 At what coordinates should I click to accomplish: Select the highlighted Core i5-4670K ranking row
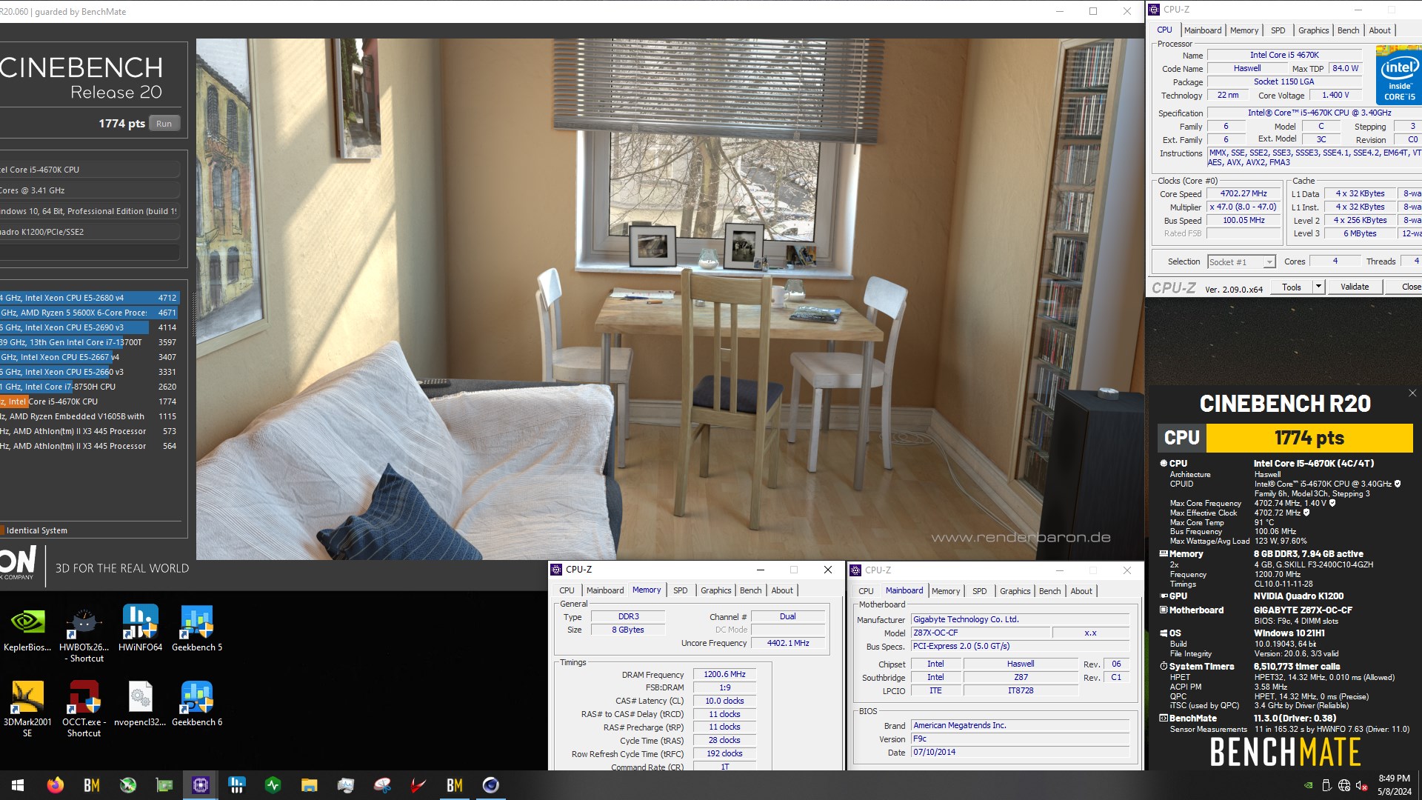(x=90, y=401)
